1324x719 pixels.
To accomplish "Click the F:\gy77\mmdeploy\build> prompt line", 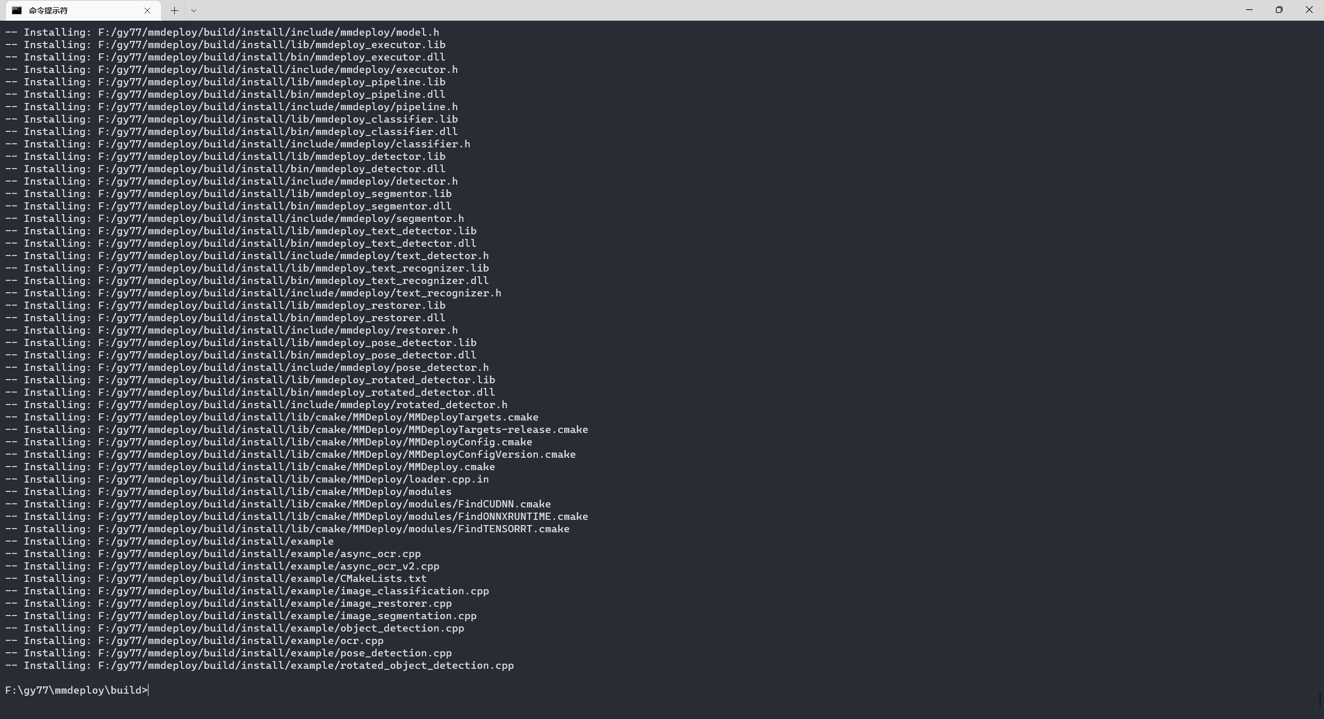I will coord(77,690).
